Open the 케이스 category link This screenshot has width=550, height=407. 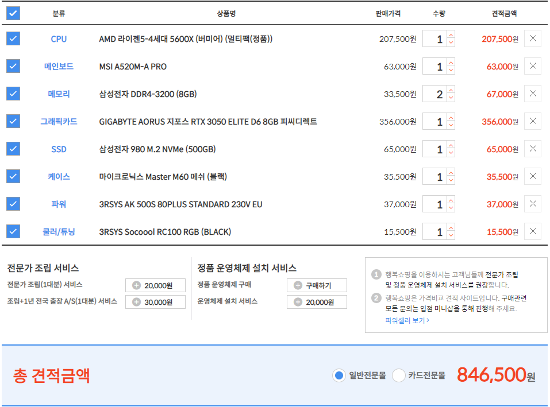[x=59, y=177]
